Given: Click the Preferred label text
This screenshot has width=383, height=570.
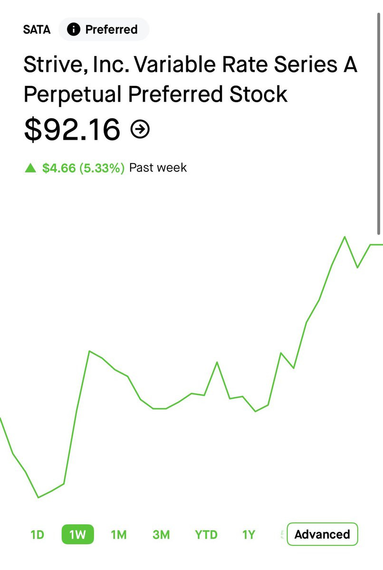Looking at the screenshot, I should pyautogui.click(x=111, y=29).
